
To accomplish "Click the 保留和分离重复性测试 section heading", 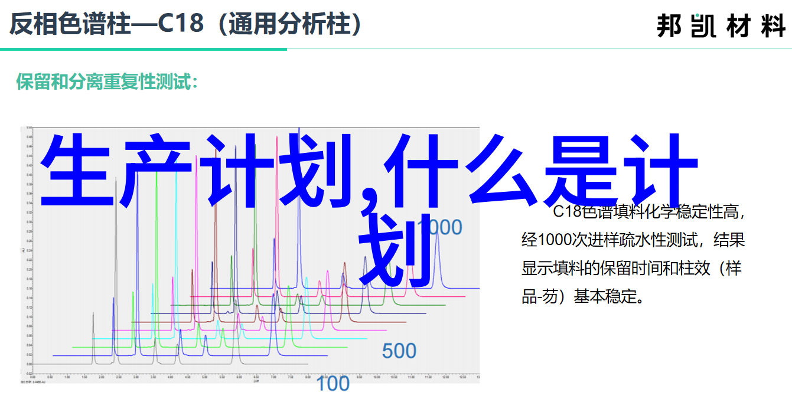I will (106, 81).
